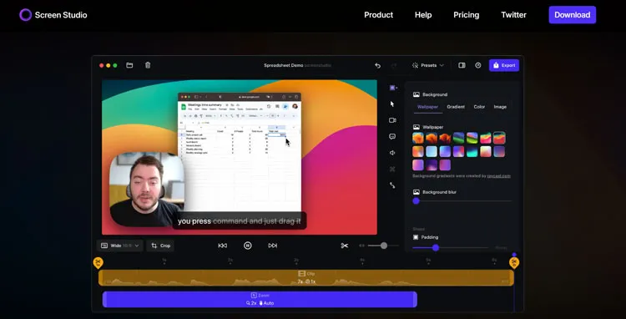Click the timeline zoom slider knob
Viewport: 626px width, 319px height.
[x=384, y=246]
